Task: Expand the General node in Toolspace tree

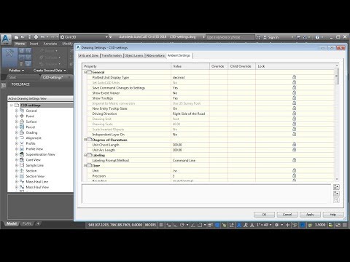Action: tap(17, 111)
